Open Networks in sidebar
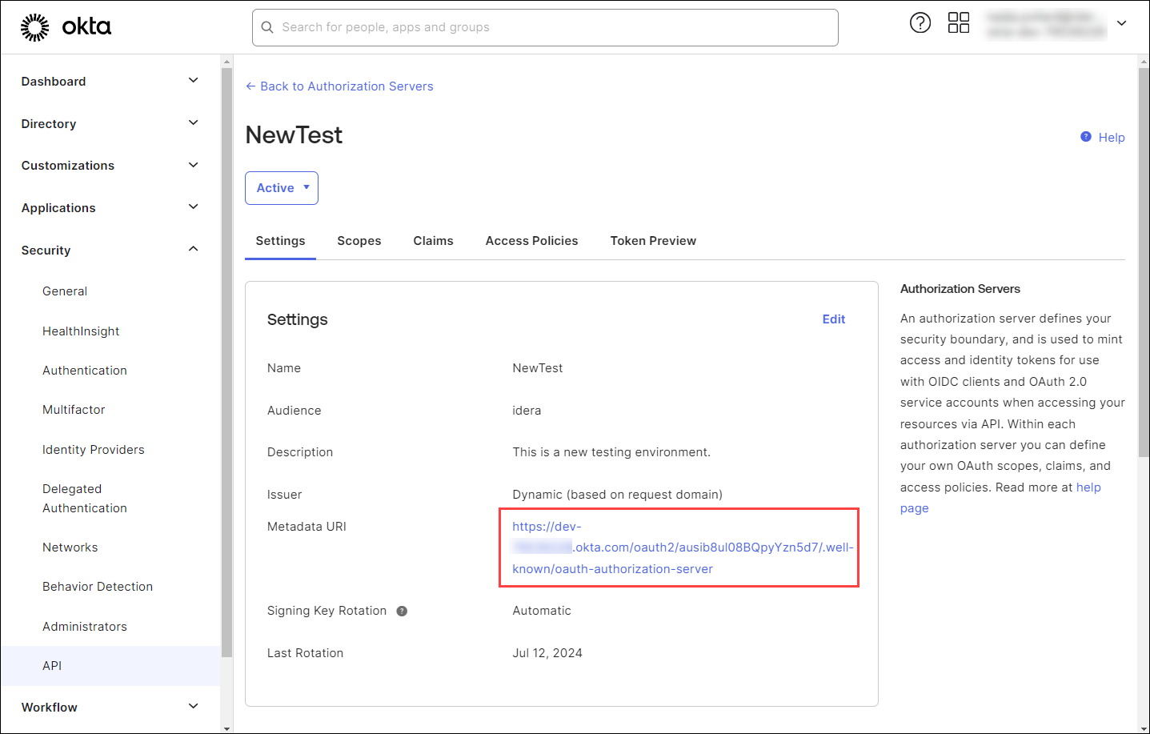Image resolution: width=1150 pixels, height=734 pixels. tap(70, 547)
